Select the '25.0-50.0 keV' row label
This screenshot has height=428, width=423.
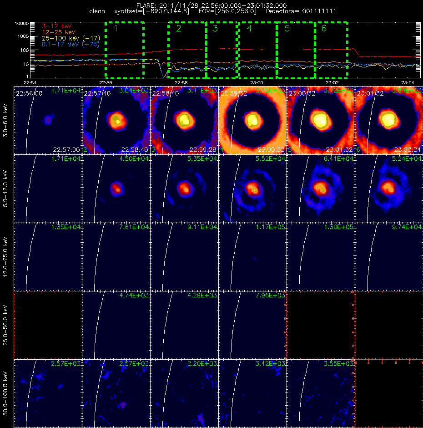pyautogui.click(x=5, y=325)
